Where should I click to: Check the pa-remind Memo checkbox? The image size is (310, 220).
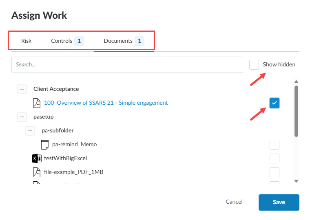tap(275, 145)
